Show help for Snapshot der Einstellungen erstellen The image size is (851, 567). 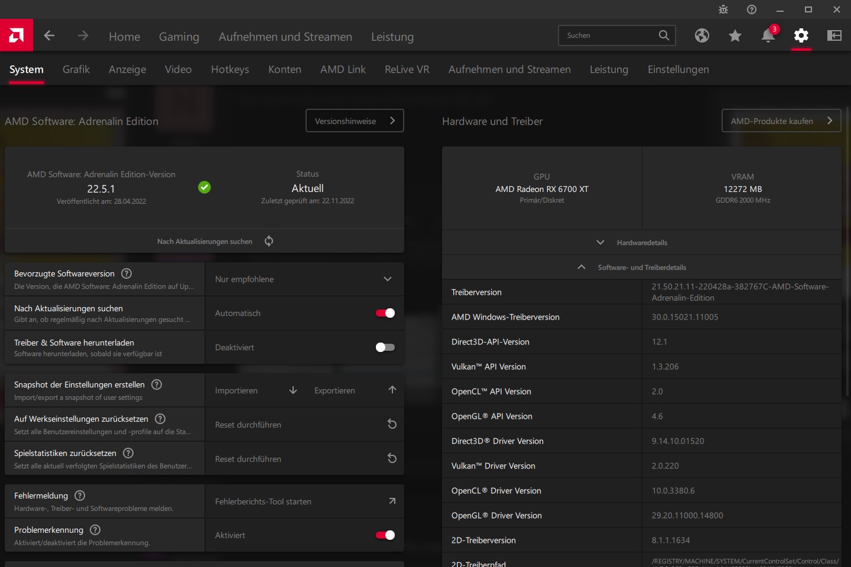tap(157, 384)
